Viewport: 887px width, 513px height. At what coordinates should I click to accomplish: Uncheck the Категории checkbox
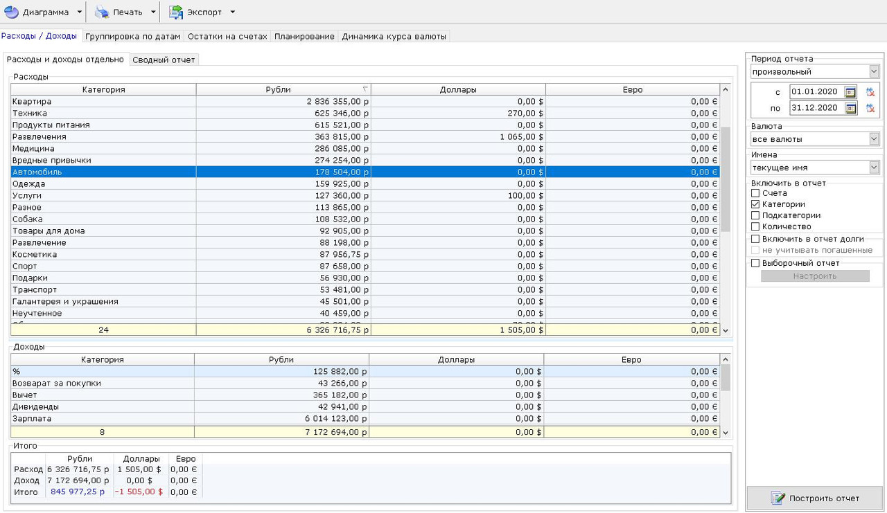[x=755, y=204]
